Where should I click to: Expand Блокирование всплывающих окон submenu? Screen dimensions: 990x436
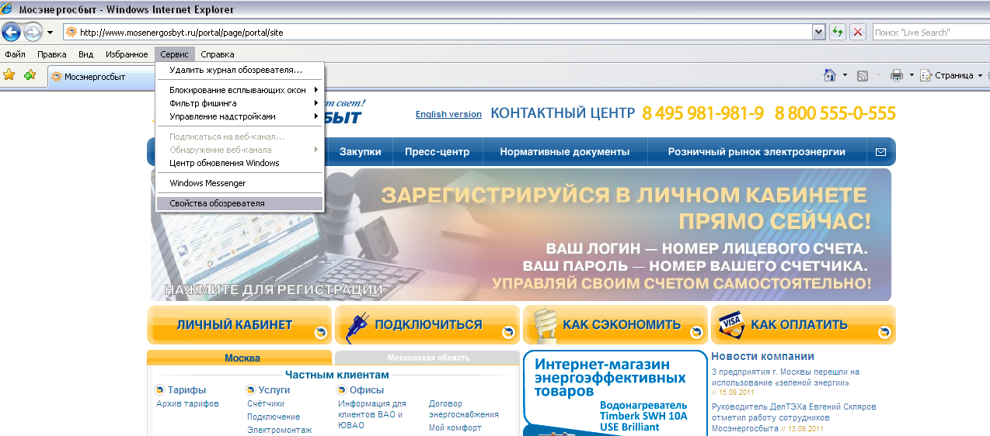[239, 90]
